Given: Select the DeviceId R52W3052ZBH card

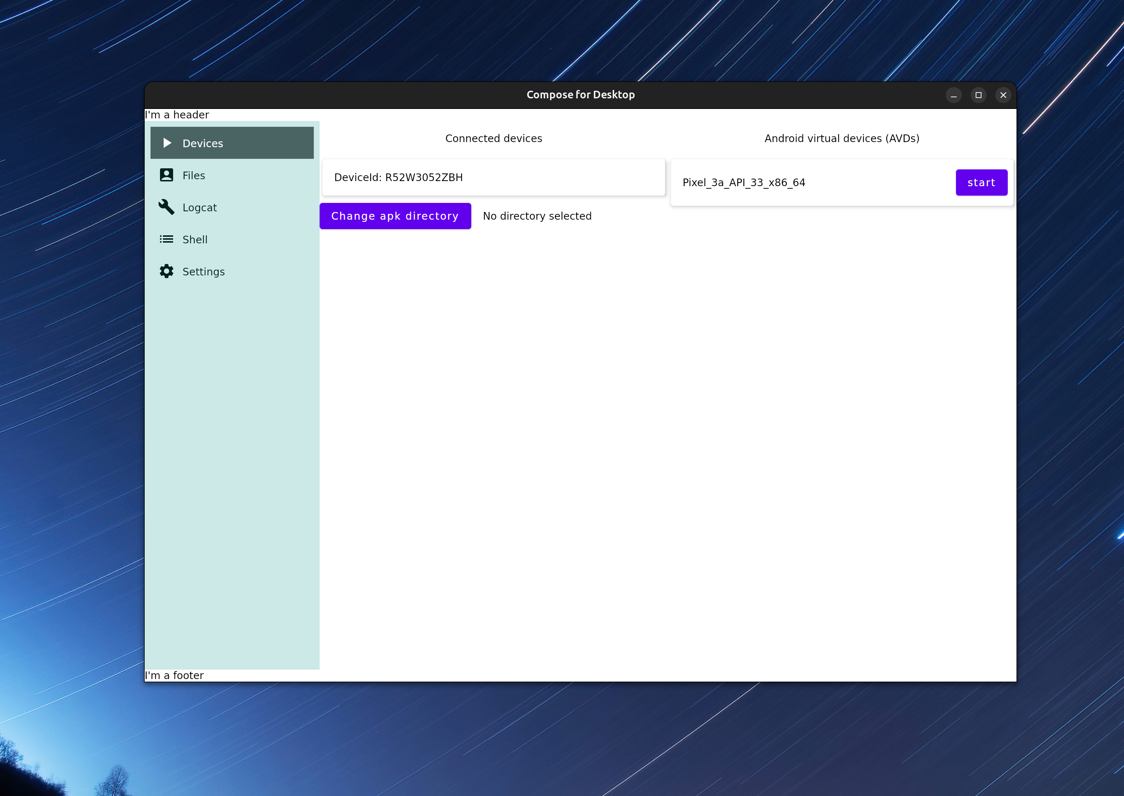Looking at the screenshot, I should point(493,177).
